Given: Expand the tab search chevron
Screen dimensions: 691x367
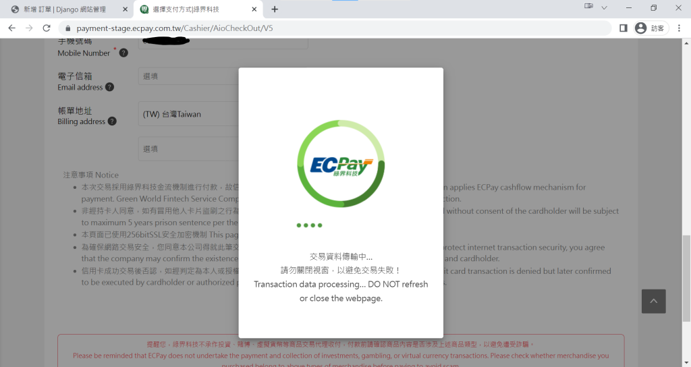Looking at the screenshot, I should click(604, 7).
